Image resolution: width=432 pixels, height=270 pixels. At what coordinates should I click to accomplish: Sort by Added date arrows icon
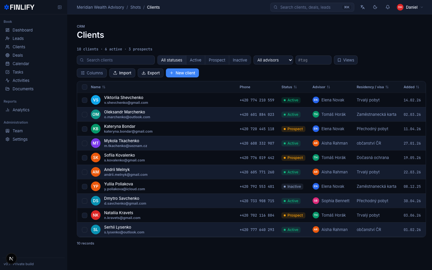[x=418, y=87]
